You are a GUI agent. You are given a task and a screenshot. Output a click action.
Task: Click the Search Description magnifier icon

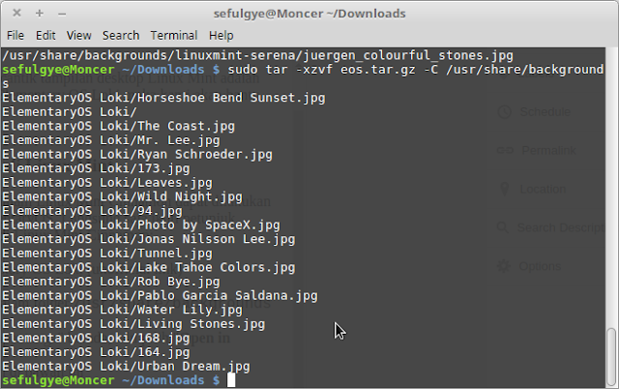click(503, 227)
